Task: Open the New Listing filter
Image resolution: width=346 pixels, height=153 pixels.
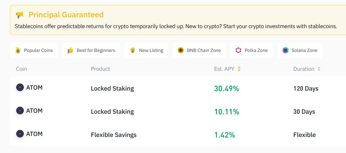Action: [146, 50]
